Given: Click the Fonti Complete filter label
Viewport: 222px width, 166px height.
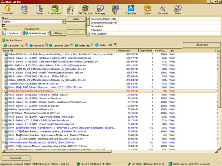Looking at the screenshot, I should point(99,34).
